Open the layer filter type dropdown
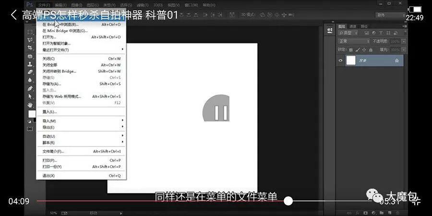432x216 pixels. pos(348,33)
